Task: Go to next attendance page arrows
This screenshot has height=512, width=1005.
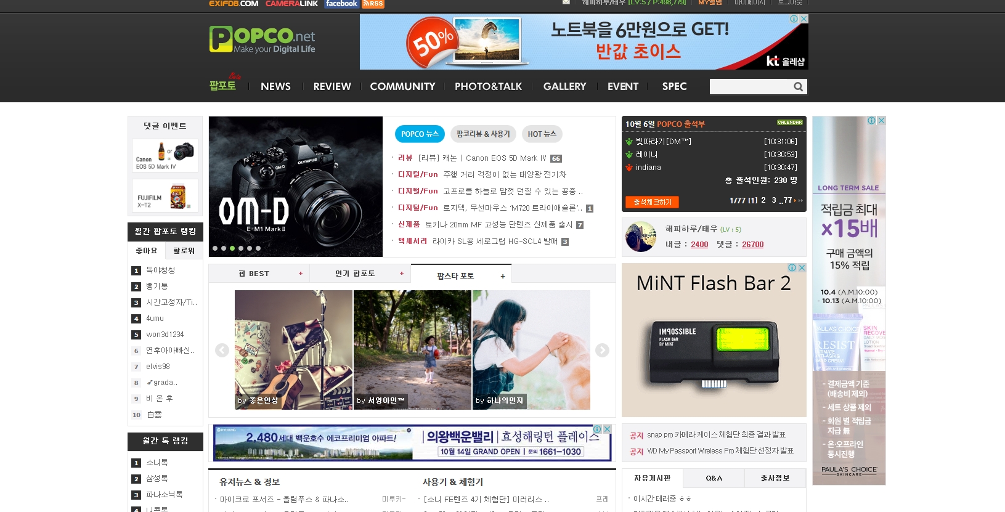Action: point(800,200)
